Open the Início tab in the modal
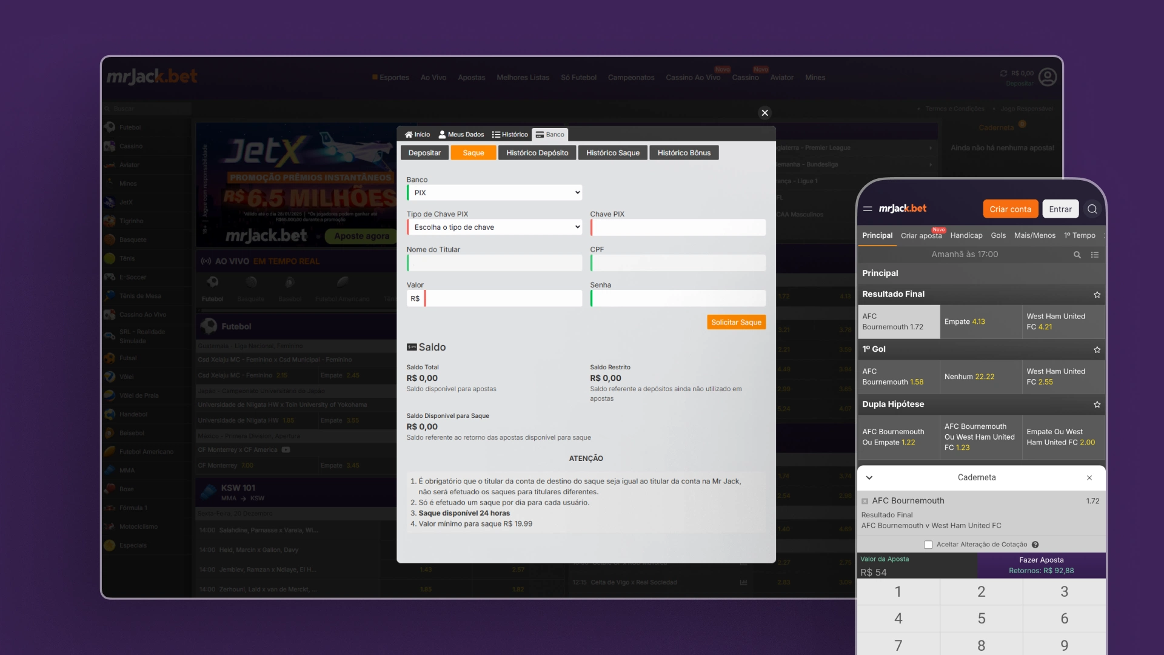This screenshot has width=1164, height=655. [417, 135]
